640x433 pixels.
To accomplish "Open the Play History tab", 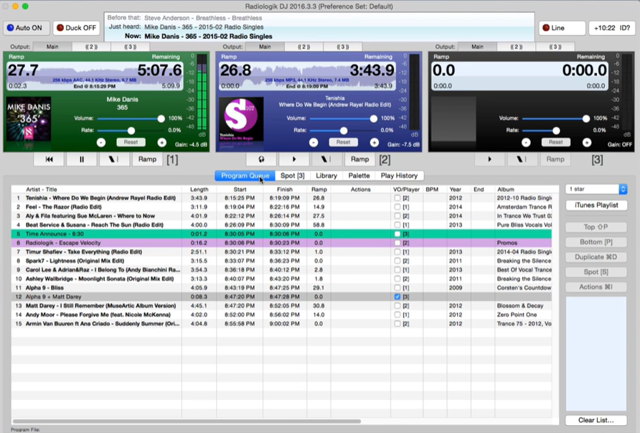I will click(399, 176).
